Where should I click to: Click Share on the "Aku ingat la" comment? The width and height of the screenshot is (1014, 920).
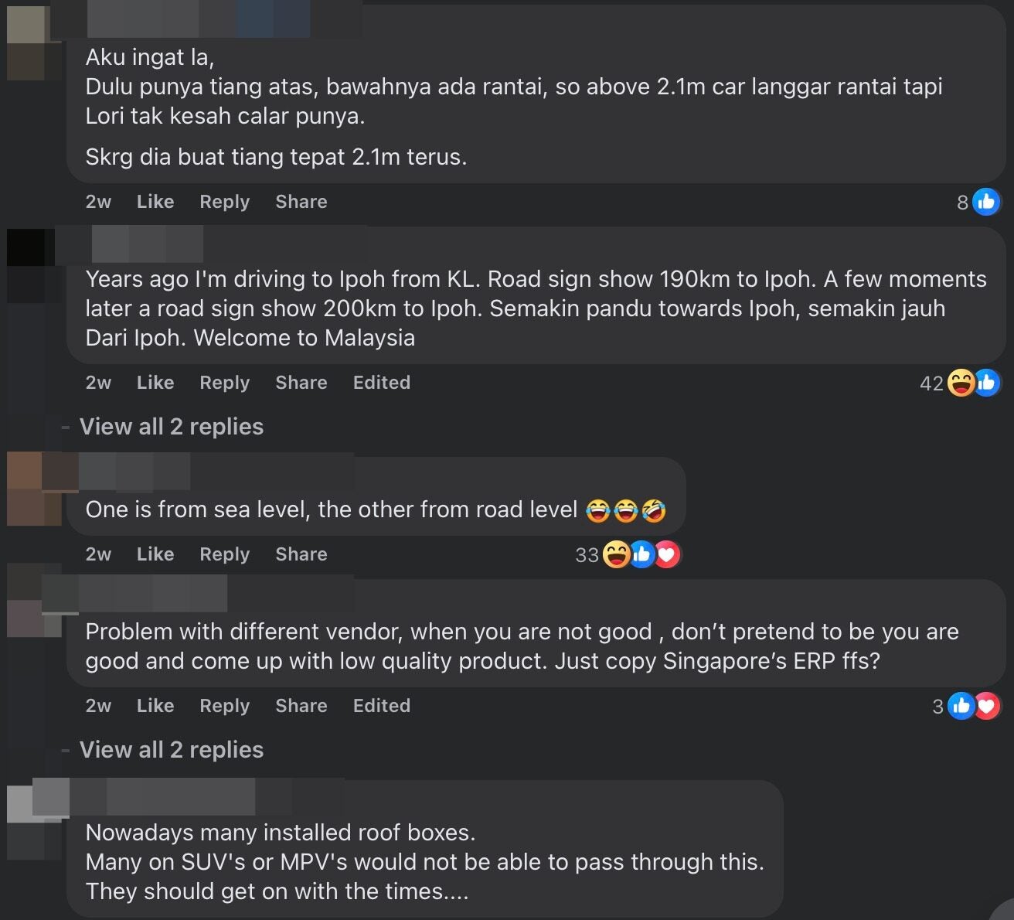[301, 202]
